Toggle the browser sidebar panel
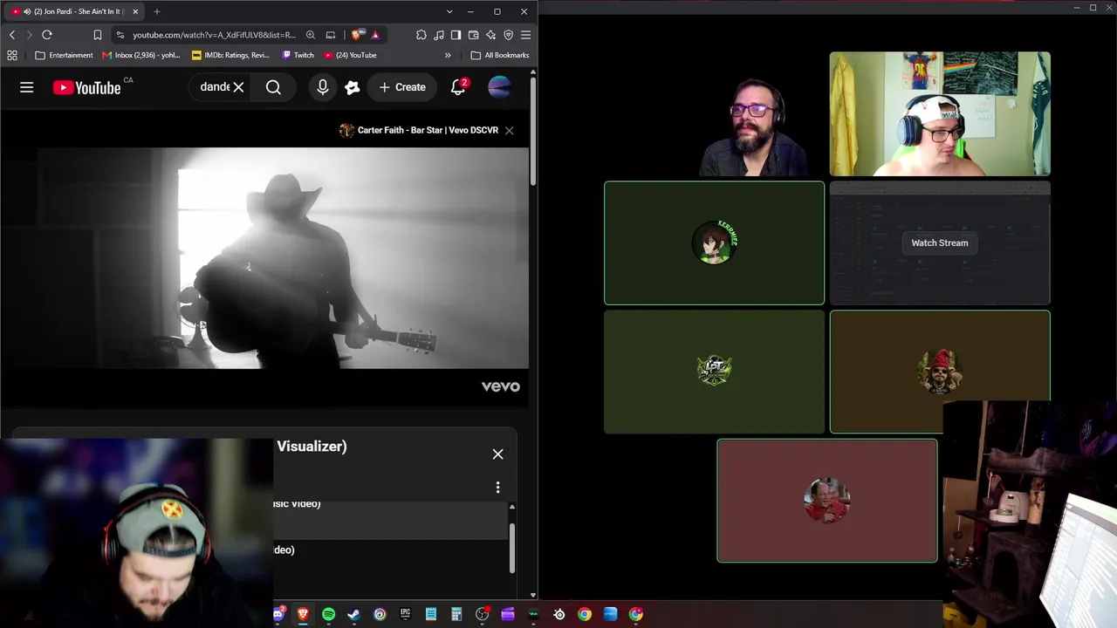Viewport: 1117px width, 628px height. (x=456, y=35)
